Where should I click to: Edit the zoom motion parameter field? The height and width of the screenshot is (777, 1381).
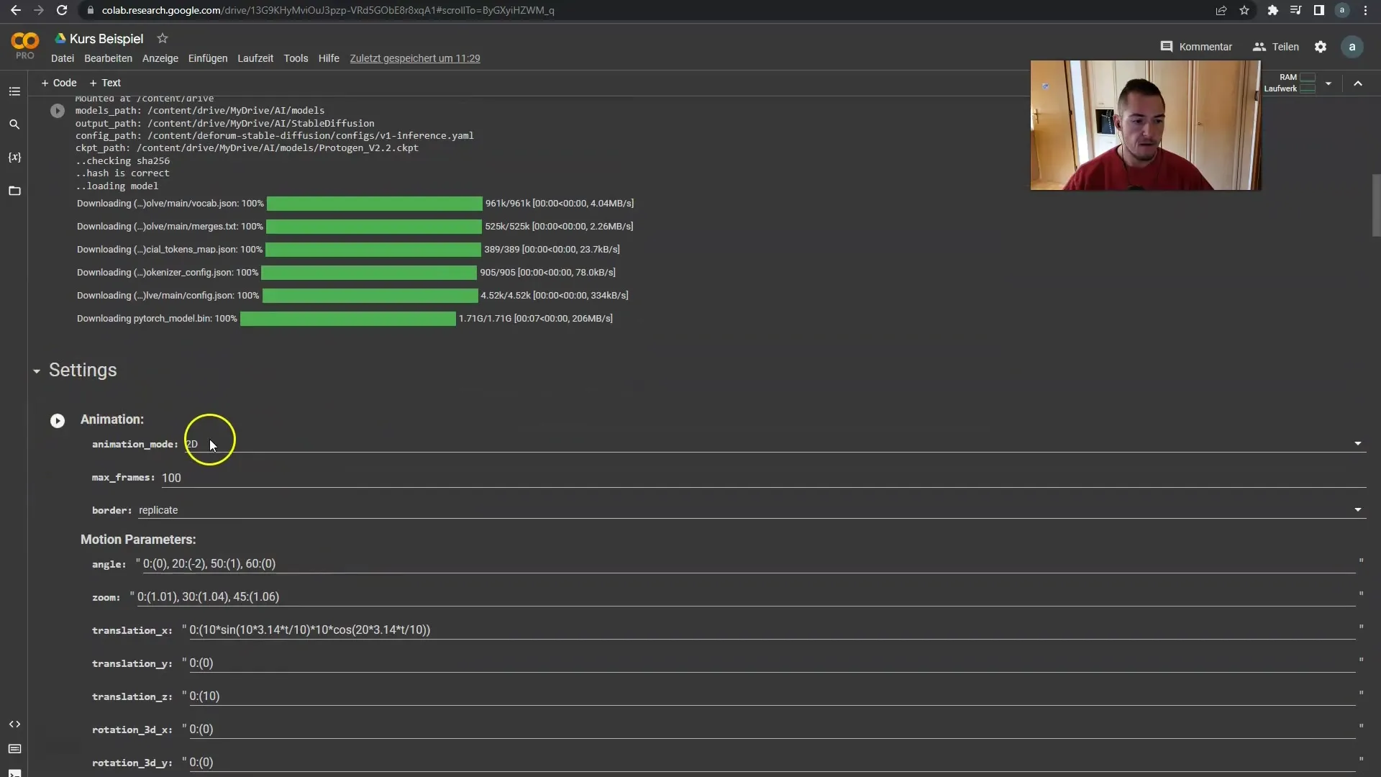[745, 596]
